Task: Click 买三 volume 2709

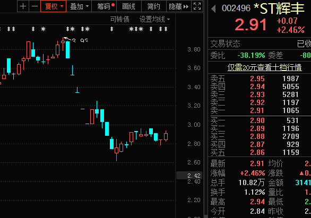Action: pos(291,136)
